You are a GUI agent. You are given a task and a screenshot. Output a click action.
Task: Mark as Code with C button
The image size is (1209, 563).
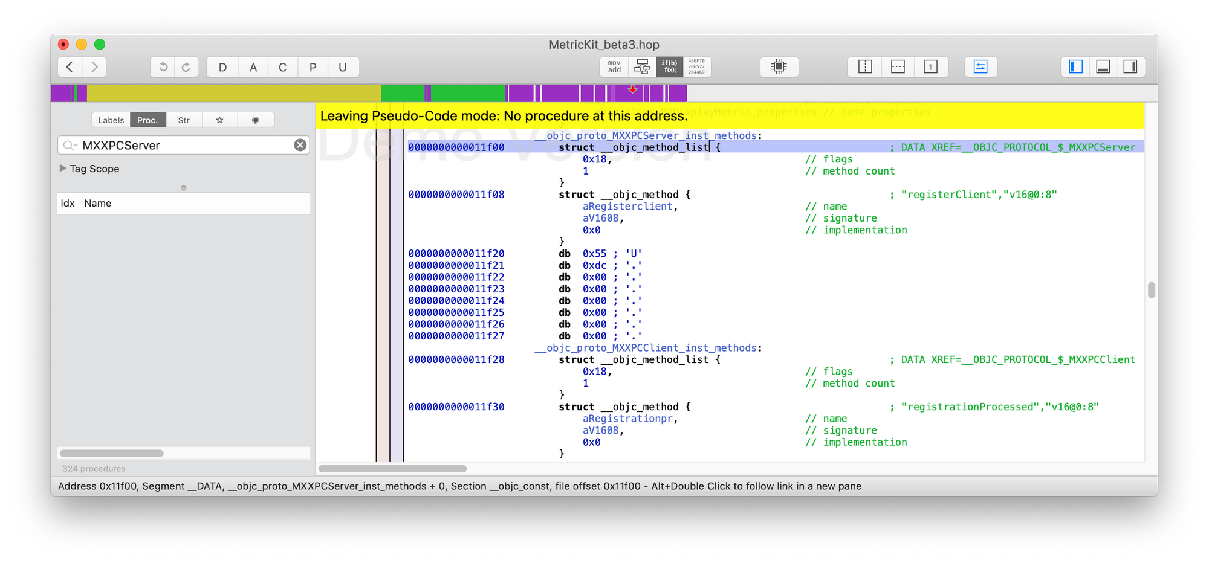[282, 67]
